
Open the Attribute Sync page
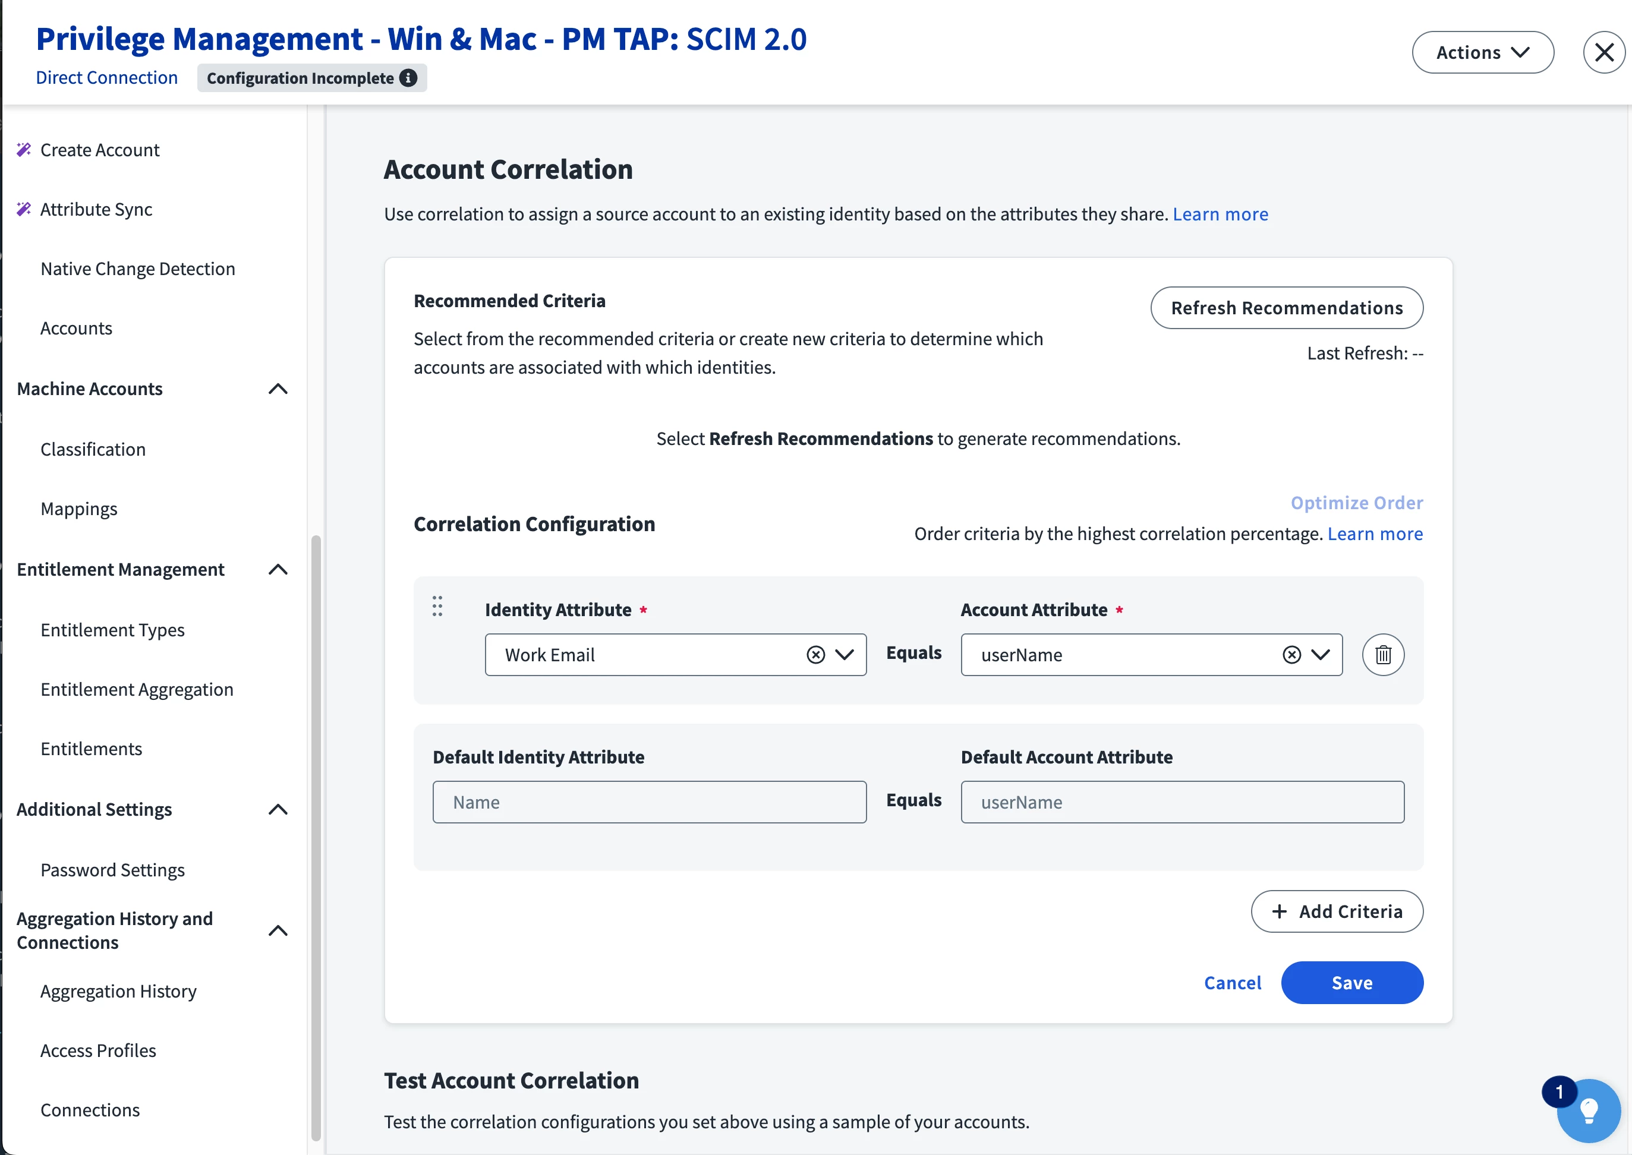96,209
